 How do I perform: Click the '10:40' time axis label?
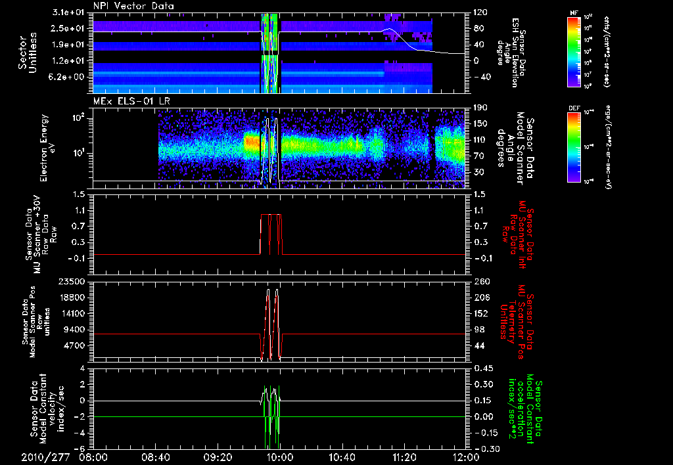pyautogui.click(x=342, y=457)
